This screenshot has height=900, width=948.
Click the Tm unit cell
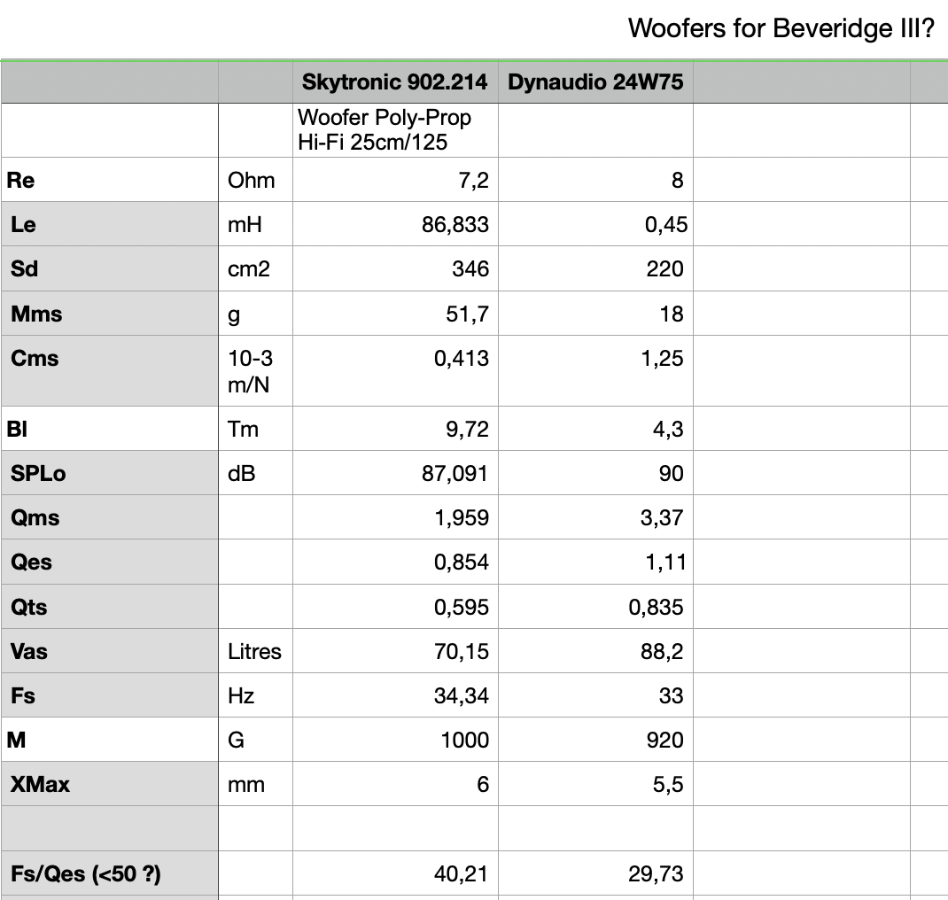[255, 428]
